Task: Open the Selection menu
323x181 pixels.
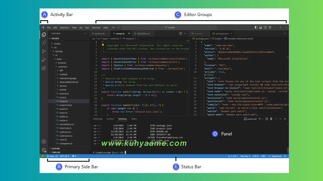Action: [64, 27]
